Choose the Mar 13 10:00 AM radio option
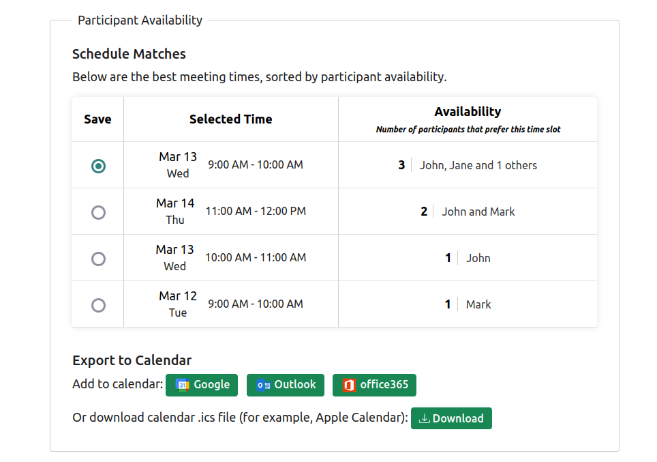The image size is (657, 462). [x=99, y=259]
